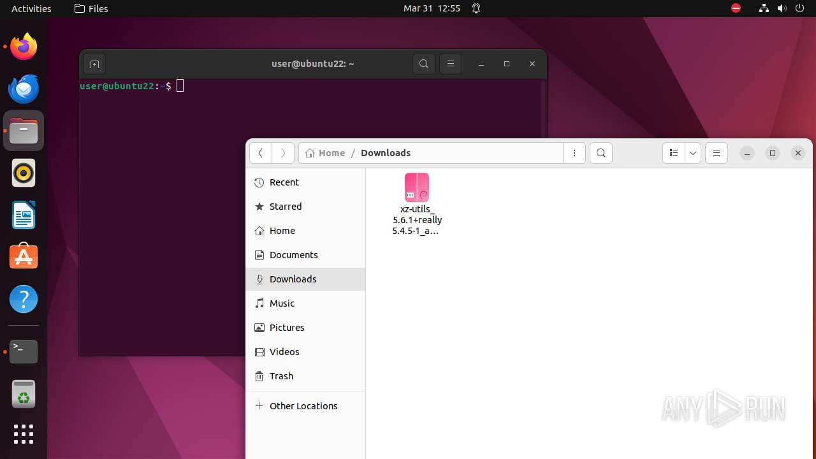Select Downloads in the Files sidebar
Screen dimensions: 816x459
(x=305, y=279)
